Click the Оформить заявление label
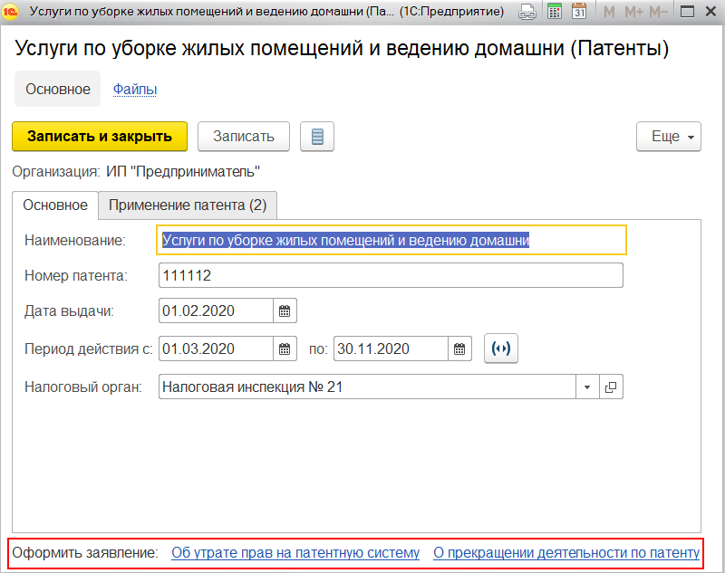The width and height of the screenshot is (725, 573). click(x=85, y=553)
